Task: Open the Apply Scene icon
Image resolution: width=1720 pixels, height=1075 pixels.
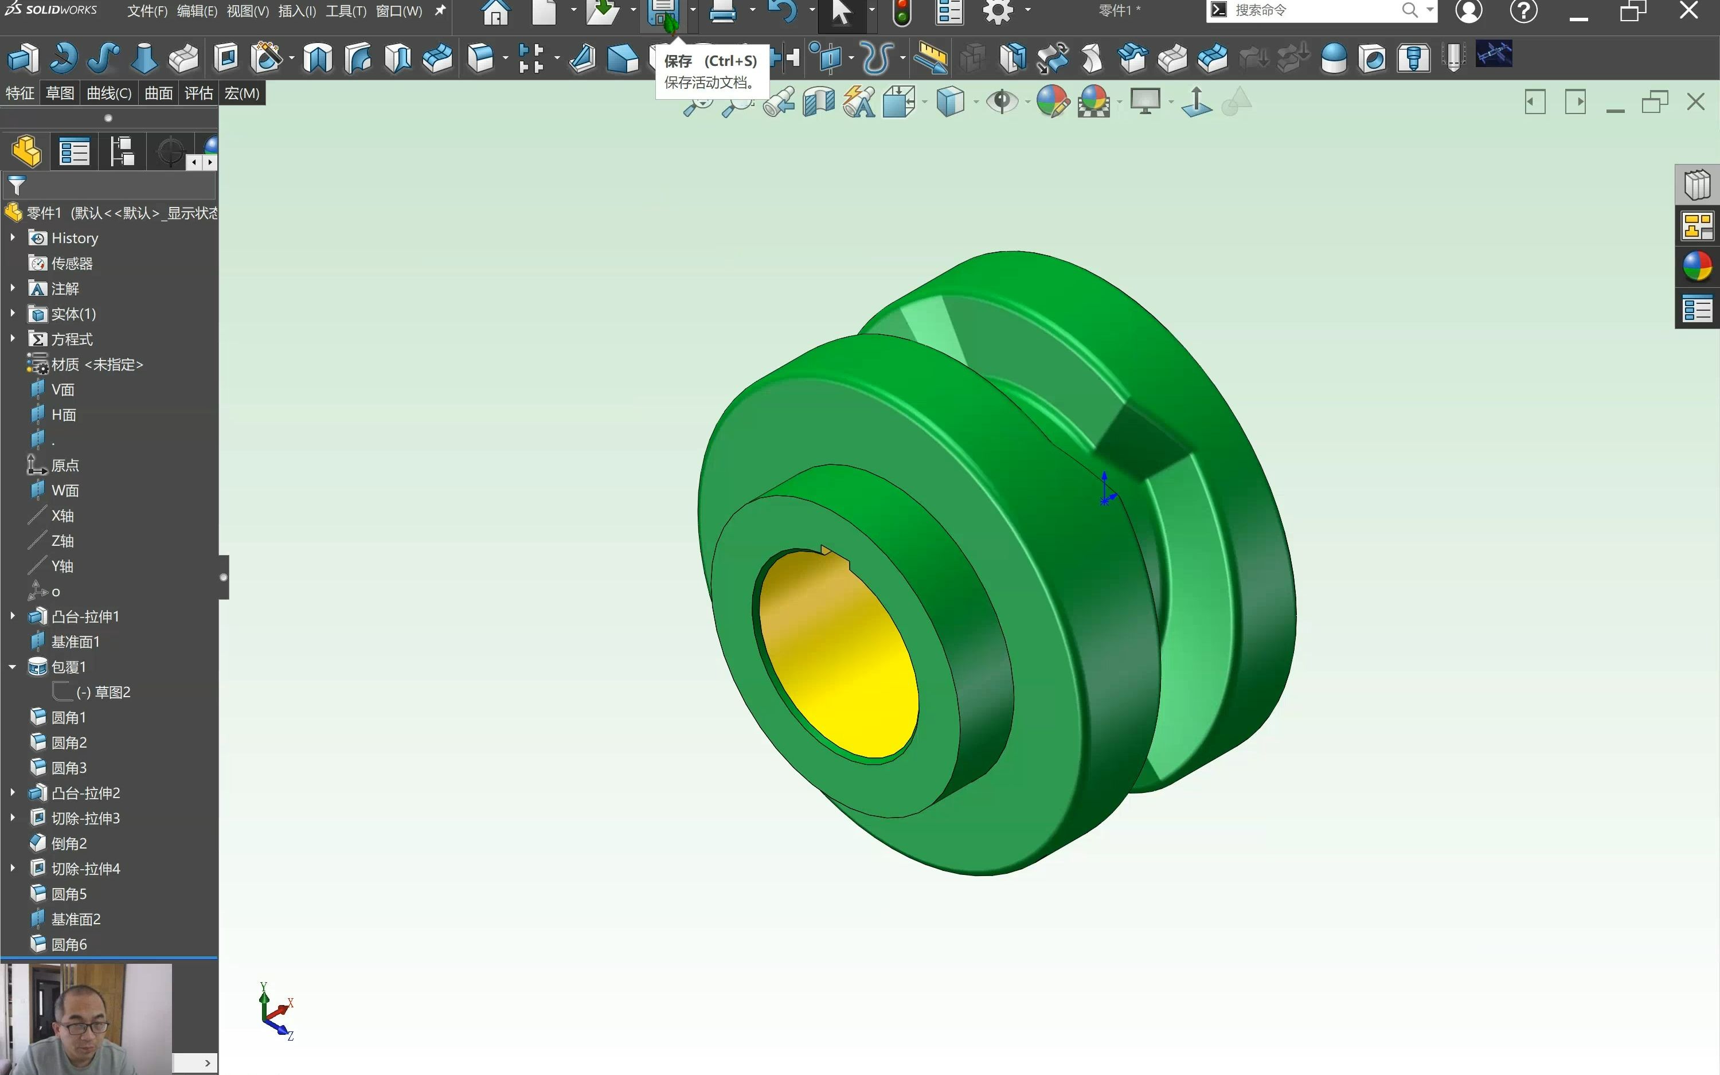Action: click(1094, 101)
